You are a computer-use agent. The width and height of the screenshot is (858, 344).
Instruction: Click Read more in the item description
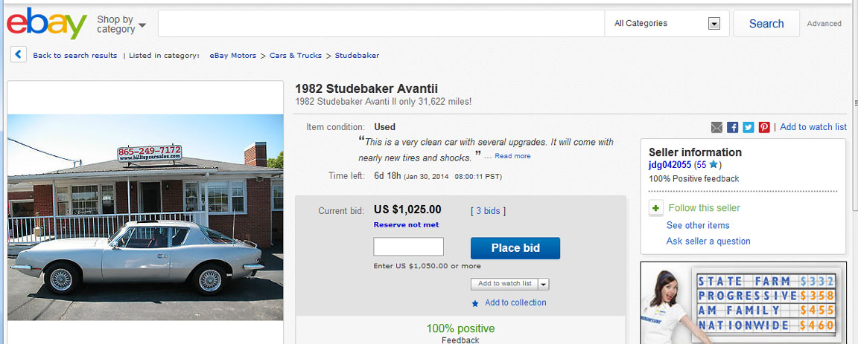(x=512, y=156)
